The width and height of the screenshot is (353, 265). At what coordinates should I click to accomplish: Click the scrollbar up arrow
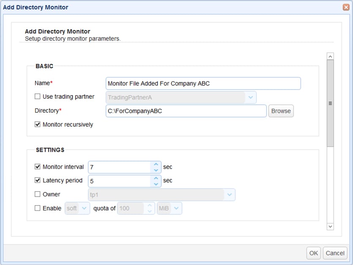coord(330,55)
